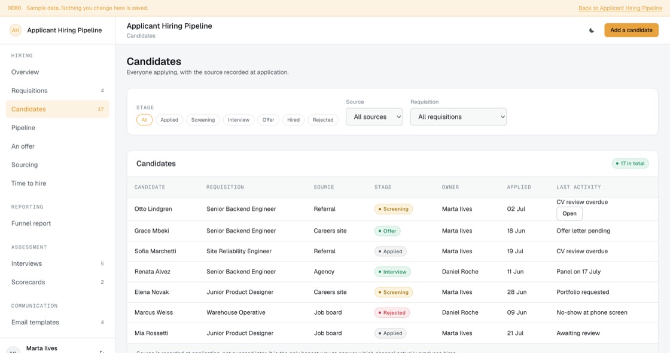
Task: Go to Interviews in sidebar
Action: [57, 264]
